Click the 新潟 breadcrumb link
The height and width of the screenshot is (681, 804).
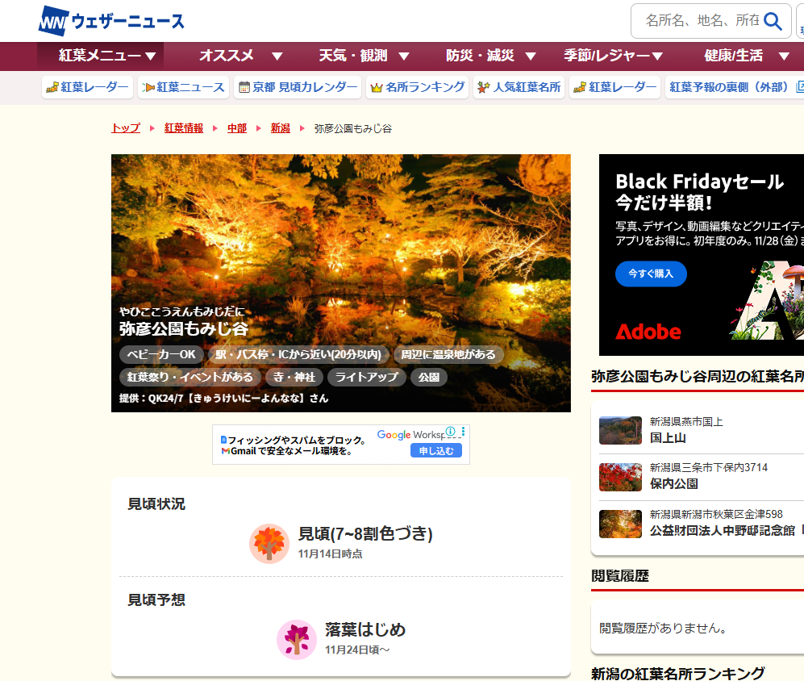click(280, 128)
